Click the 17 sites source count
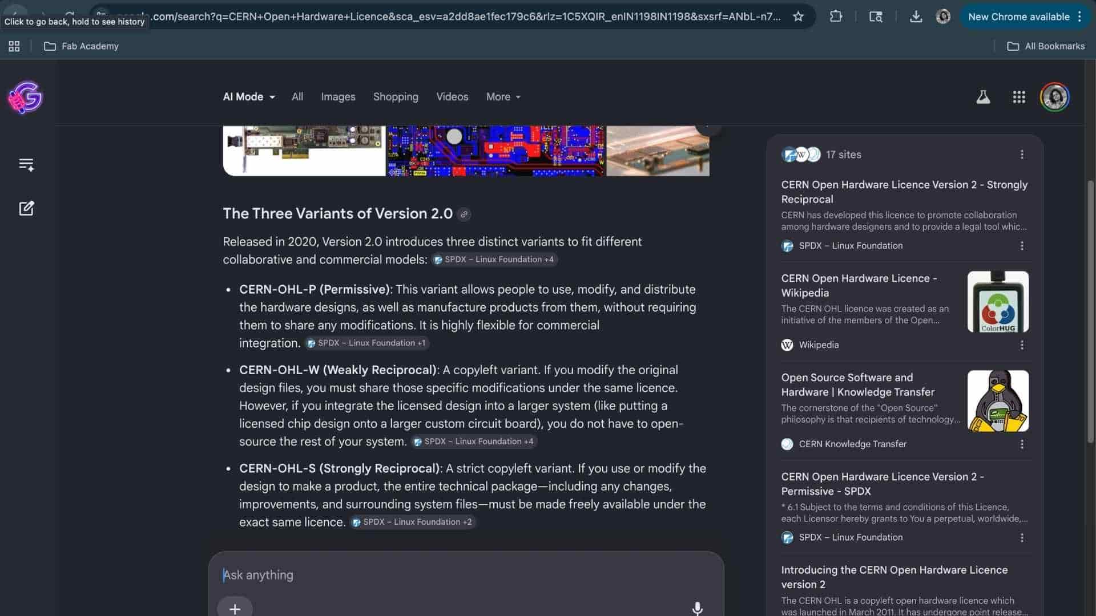The height and width of the screenshot is (616, 1096). tap(843, 155)
